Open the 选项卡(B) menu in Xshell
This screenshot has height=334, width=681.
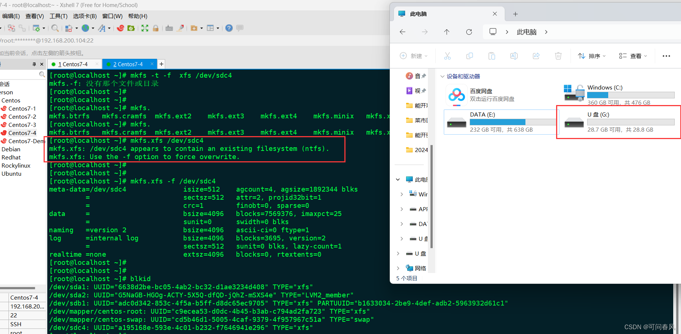[85, 16]
